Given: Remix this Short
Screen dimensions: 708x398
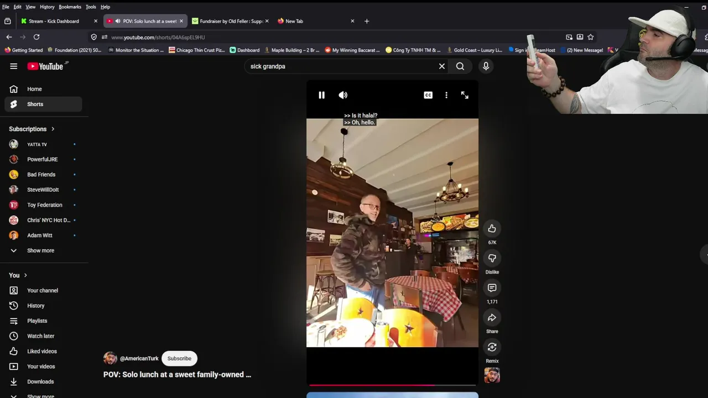Looking at the screenshot, I should pos(492,347).
